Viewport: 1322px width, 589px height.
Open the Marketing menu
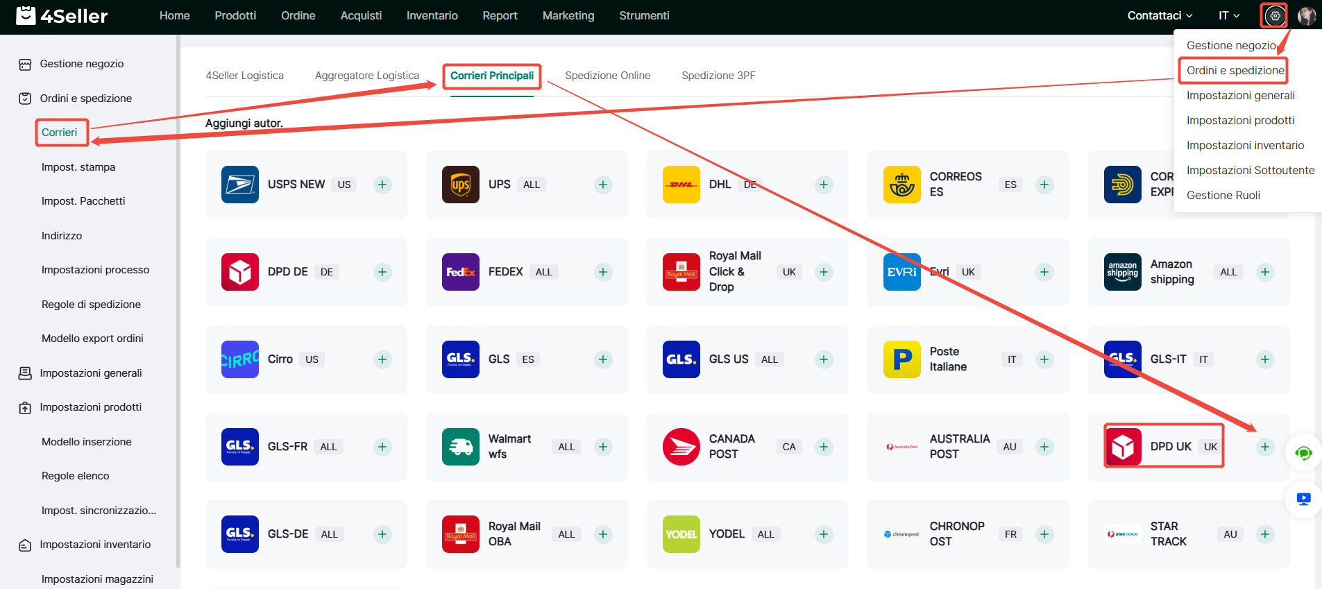[x=568, y=15]
